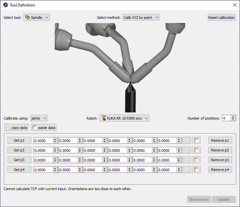Click the paste icon in row p1
The image size is (240, 207).
(196, 140)
